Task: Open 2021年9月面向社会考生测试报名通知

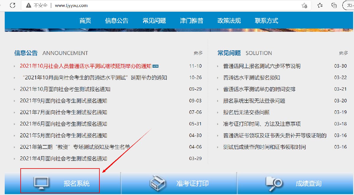Action: pyautogui.click(x=63, y=101)
